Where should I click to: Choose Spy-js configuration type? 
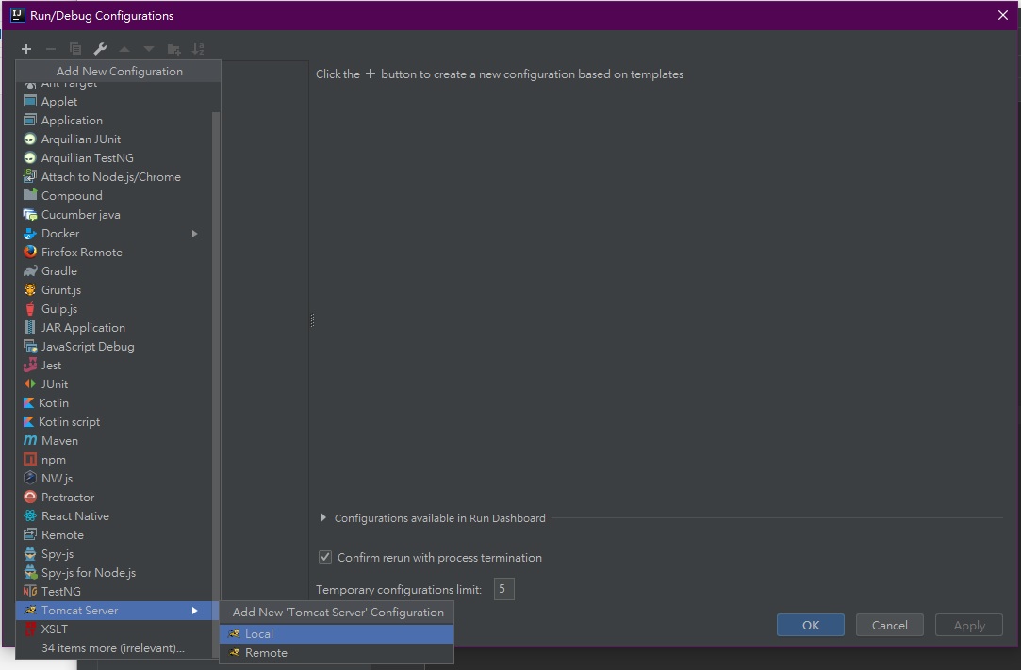(114, 553)
